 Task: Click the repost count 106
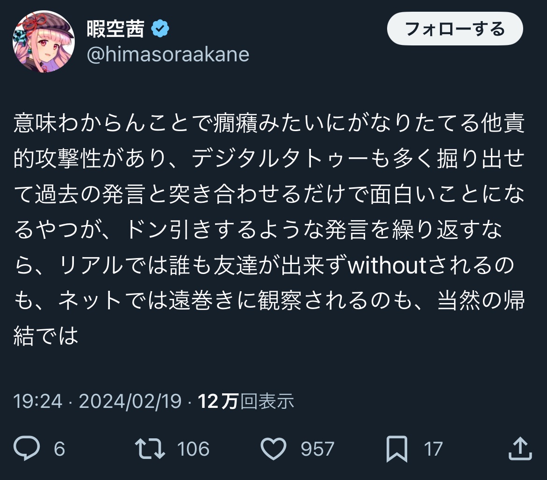pos(193,450)
